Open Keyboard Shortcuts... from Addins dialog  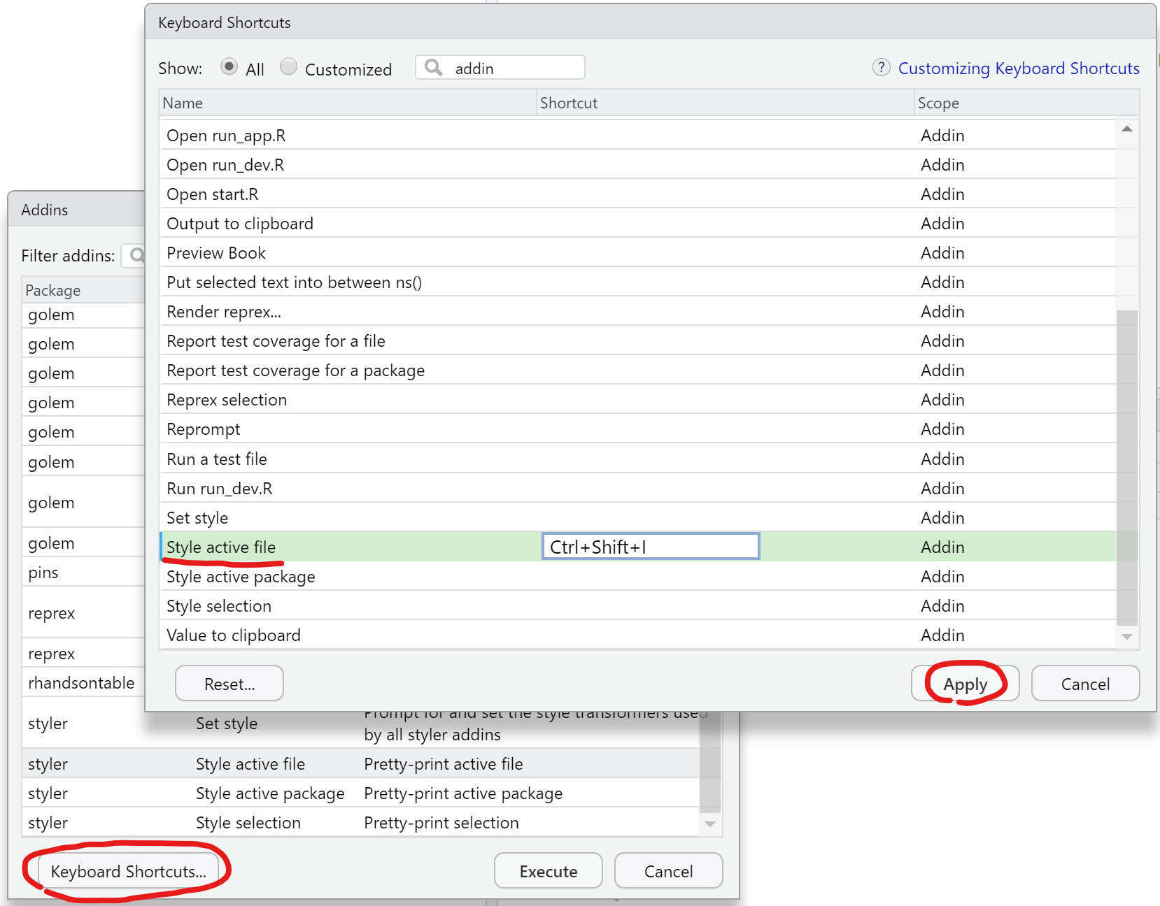[x=128, y=871]
